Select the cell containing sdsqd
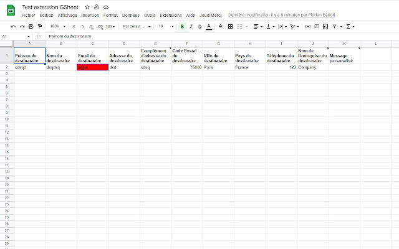This screenshot has width=399, height=249. click(x=29, y=67)
